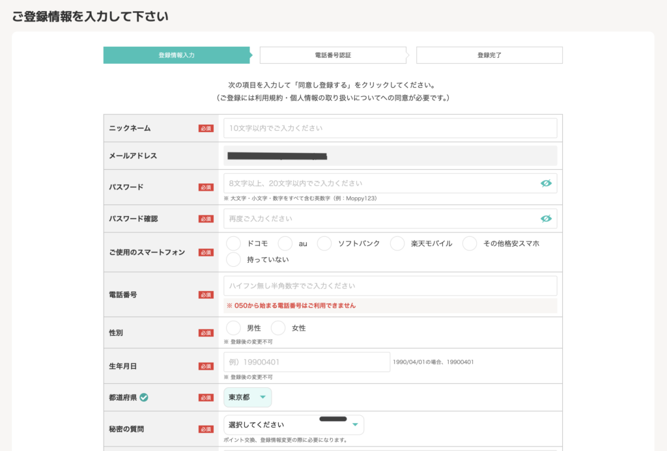This screenshot has height=451, width=667.
Task: Select the au carrier option
Action: 285,243
